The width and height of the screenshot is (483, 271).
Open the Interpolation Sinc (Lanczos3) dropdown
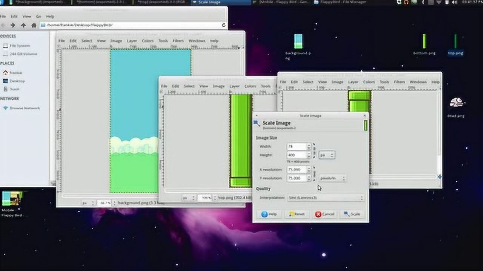(x=325, y=198)
